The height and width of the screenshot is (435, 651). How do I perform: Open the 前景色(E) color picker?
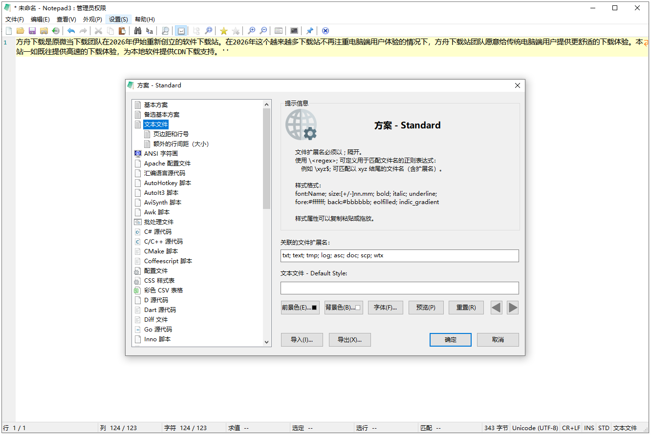(300, 307)
